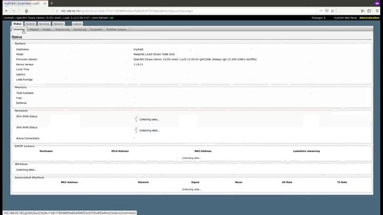This screenshot has height=215, width=383.
Task: Toggle the Auto Refresh on indicator
Action: (x=112, y=18)
